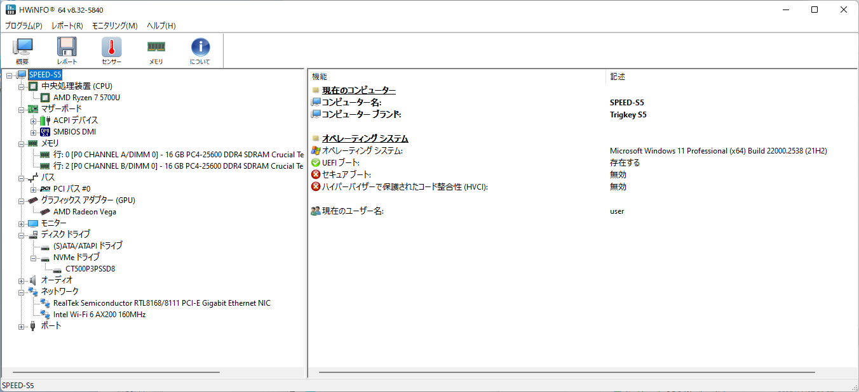Image resolution: width=859 pixels, height=392 pixels.
Task: Expand the PCI バス #0 node
Action: pos(33,189)
